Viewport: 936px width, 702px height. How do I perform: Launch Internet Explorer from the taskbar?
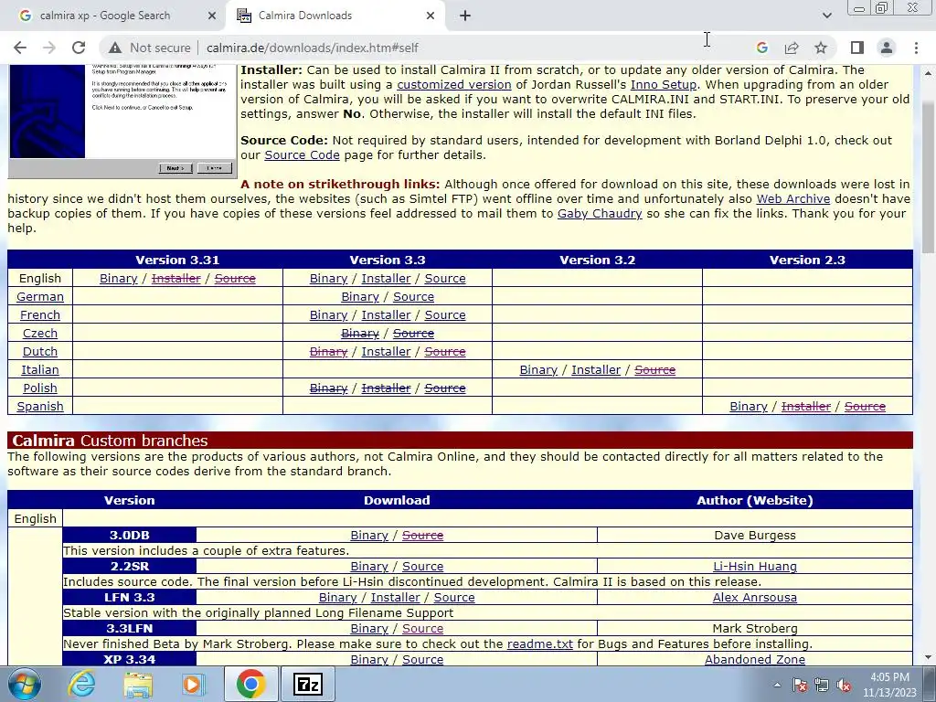click(x=81, y=684)
